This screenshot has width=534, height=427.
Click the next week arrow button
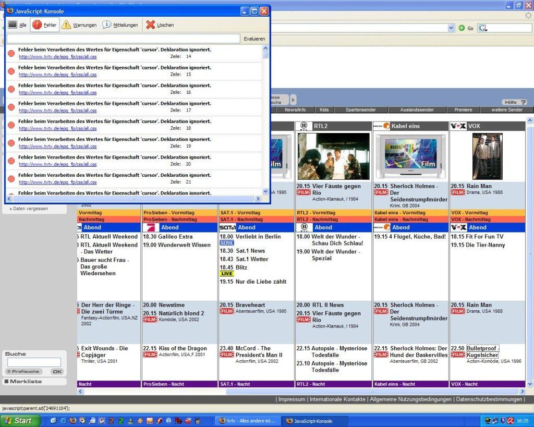pos(293,100)
